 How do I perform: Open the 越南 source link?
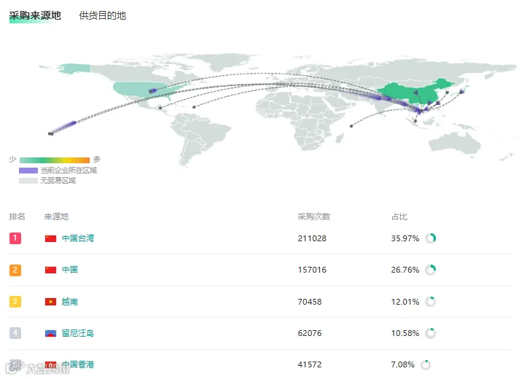pos(70,302)
